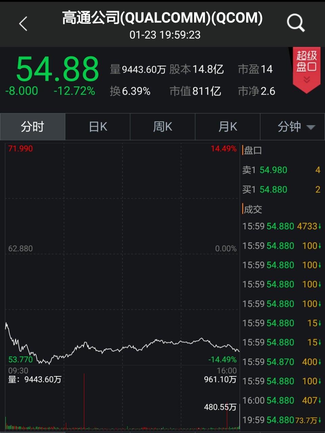Click 市值811亿 market cap

pos(195,91)
